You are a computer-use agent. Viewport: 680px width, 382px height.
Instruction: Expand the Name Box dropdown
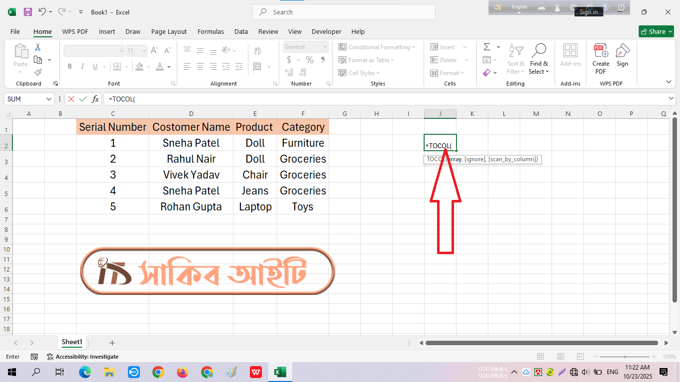click(x=49, y=99)
